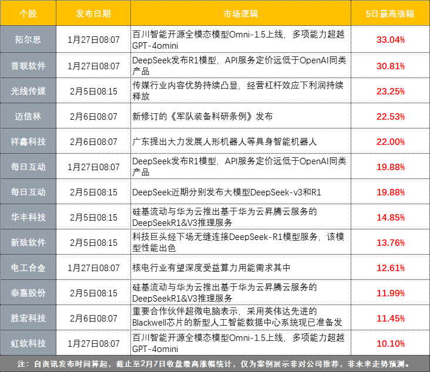430x372 pixels.
Task: Click the 新修订的《军队装备科研条例》发布 text
Action: [203, 116]
